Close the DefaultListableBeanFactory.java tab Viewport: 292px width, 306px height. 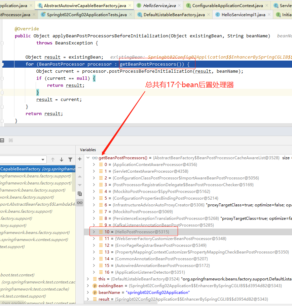pyautogui.click(x=209, y=14)
